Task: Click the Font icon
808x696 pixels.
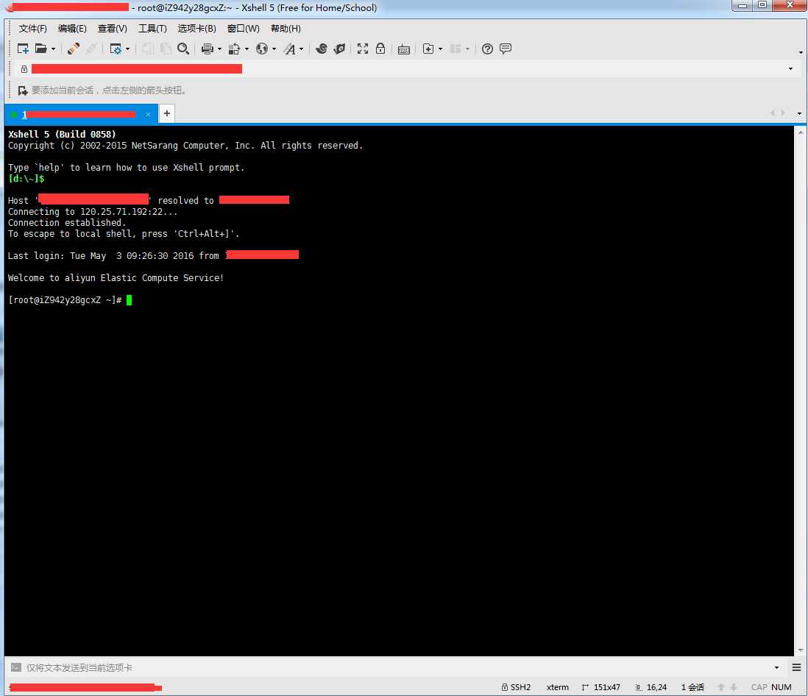Action: click(290, 49)
